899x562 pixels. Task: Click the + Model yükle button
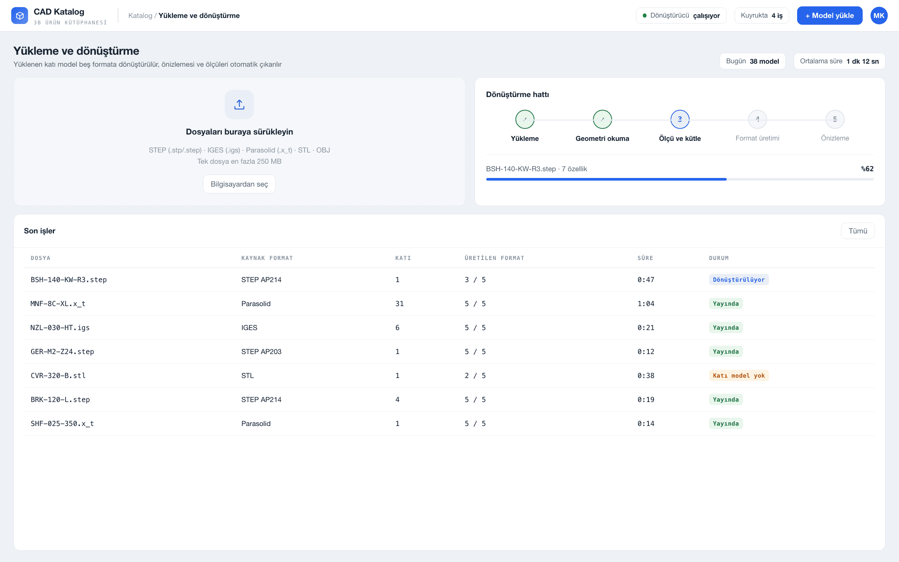click(x=830, y=16)
